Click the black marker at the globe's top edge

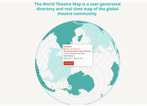click(72, 21)
